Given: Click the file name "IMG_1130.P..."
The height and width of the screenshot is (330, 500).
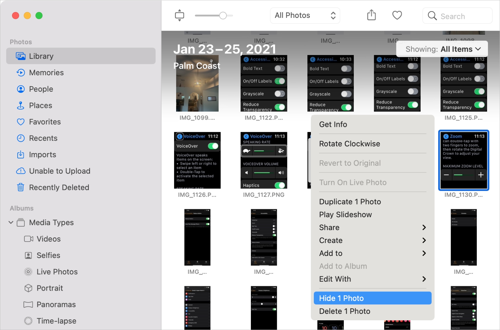Looking at the screenshot, I should point(464,195).
